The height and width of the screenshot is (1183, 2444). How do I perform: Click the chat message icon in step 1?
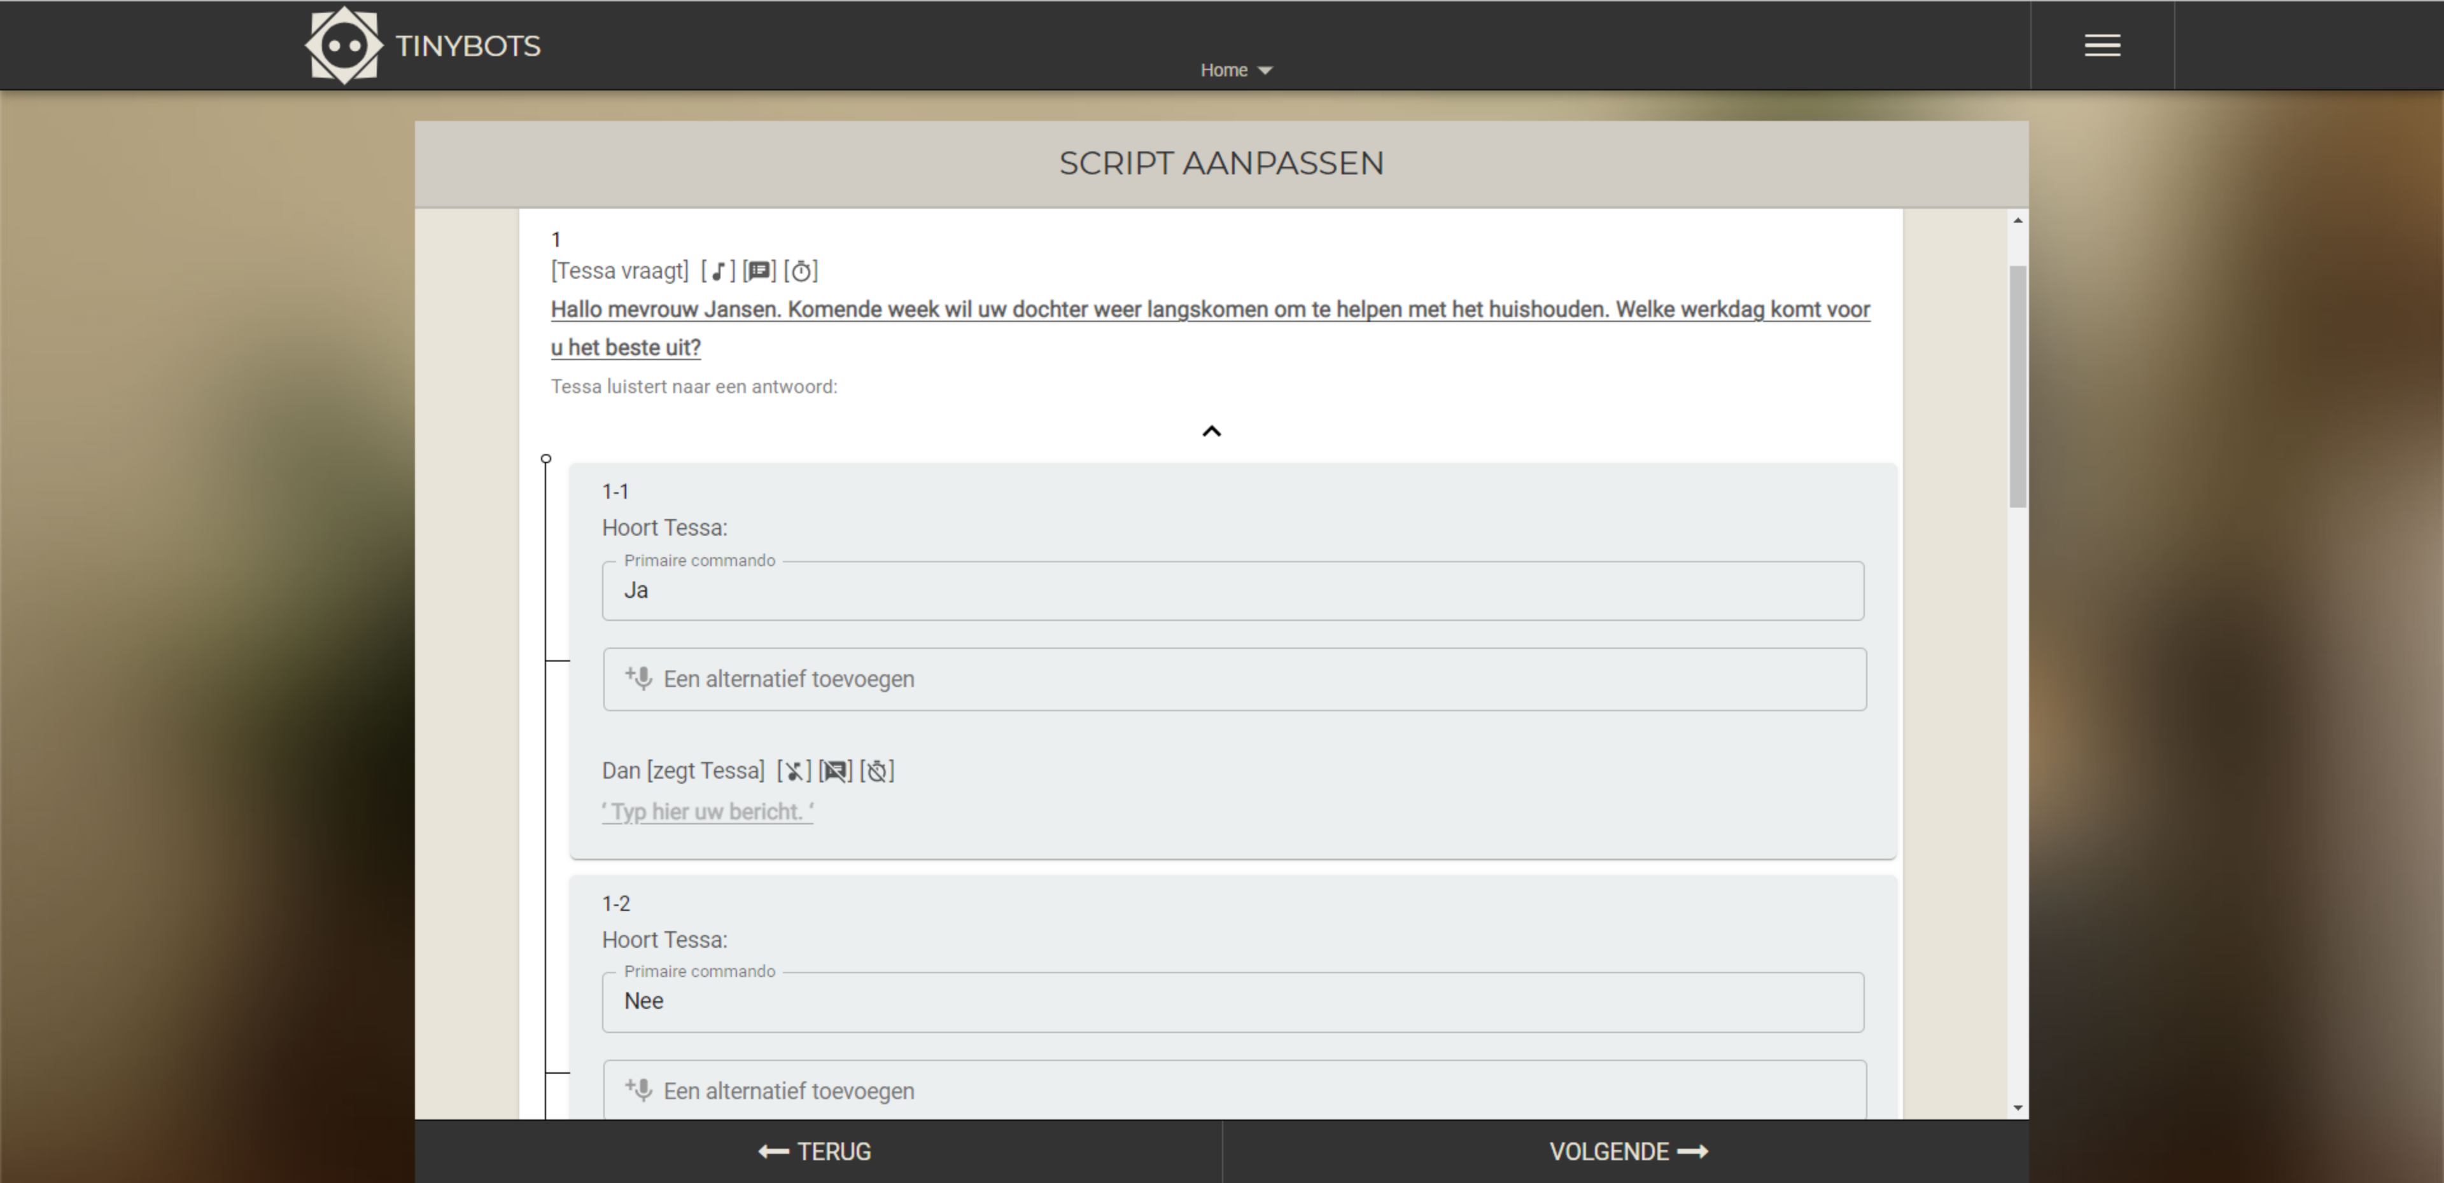759,272
